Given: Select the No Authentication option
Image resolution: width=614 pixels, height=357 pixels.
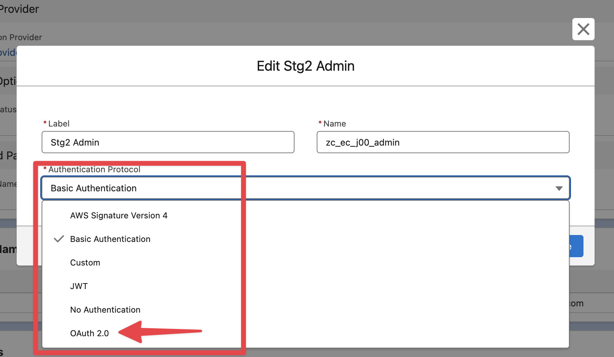Looking at the screenshot, I should pos(105,310).
